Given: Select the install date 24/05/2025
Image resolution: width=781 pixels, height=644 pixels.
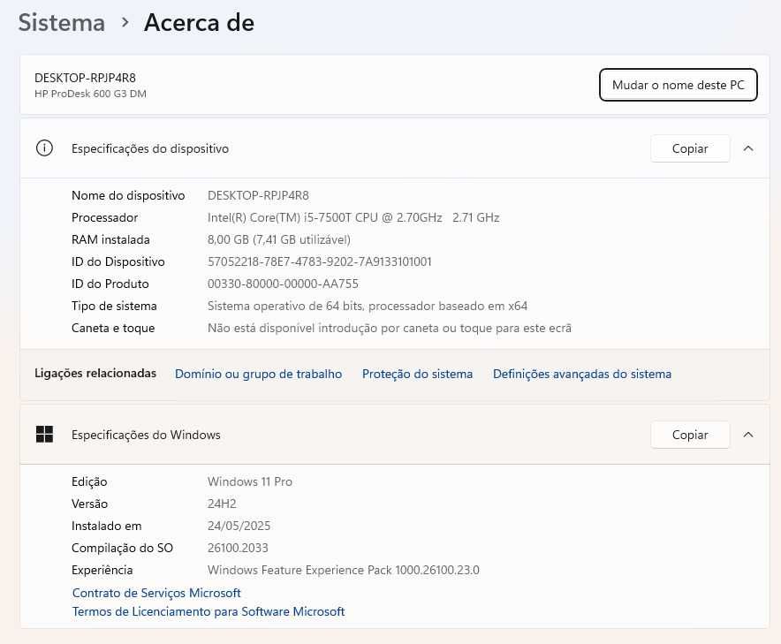Looking at the screenshot, I should coord(239,526).
